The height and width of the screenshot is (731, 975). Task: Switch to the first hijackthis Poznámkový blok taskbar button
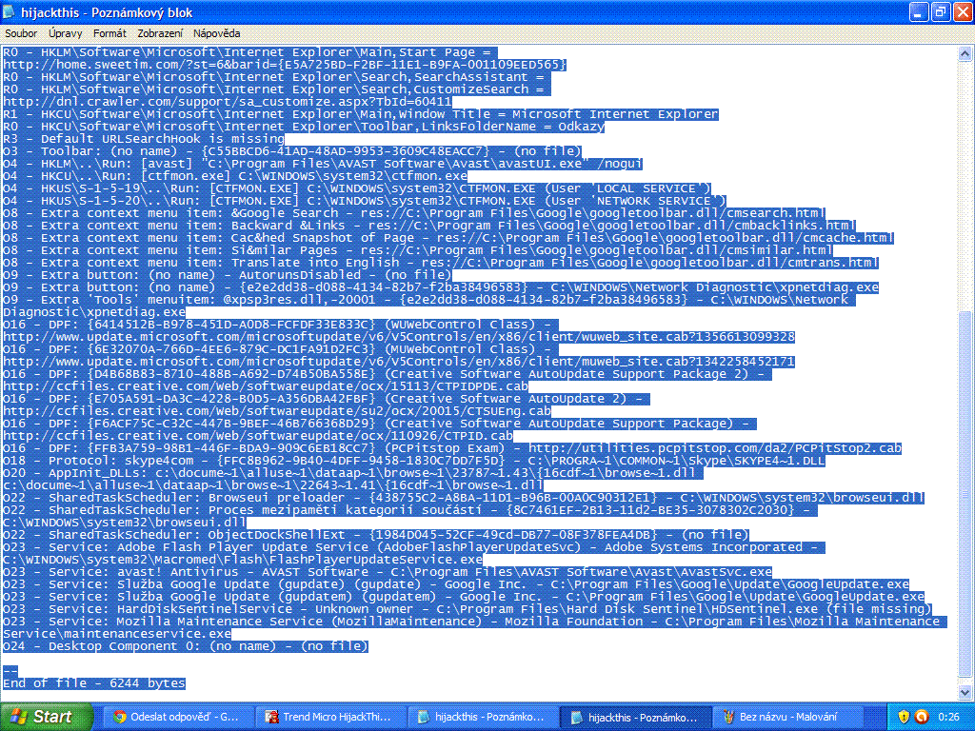point(483,717)
